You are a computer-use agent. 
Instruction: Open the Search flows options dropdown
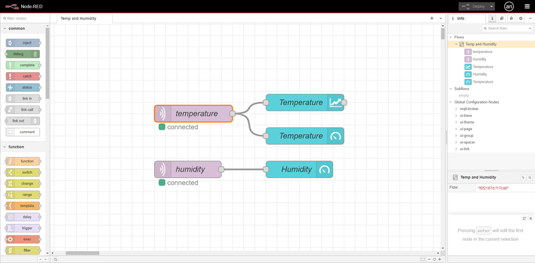coord(529,28)
